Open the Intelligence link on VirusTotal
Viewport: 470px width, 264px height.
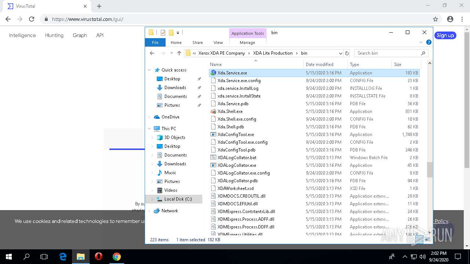pos(22,35)
